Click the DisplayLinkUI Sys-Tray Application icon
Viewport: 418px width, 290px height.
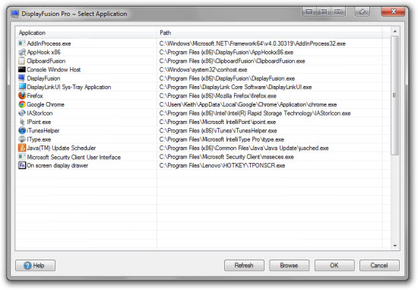(x=22, y=87)
